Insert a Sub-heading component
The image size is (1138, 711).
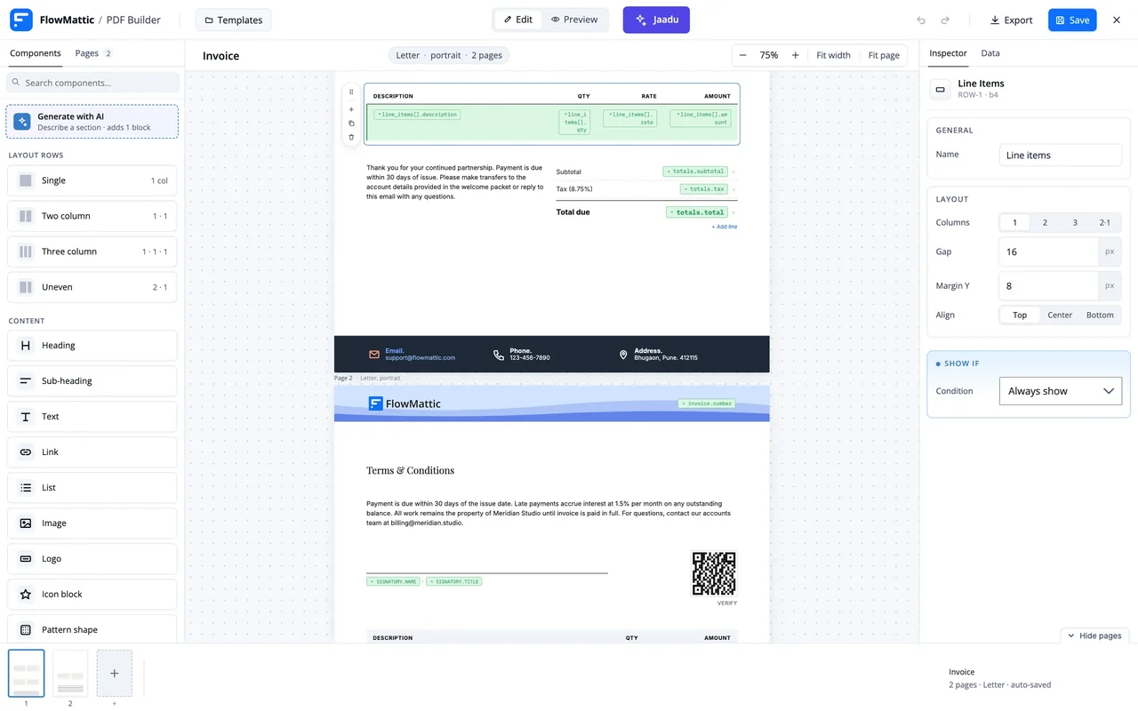tap(92, 381)
